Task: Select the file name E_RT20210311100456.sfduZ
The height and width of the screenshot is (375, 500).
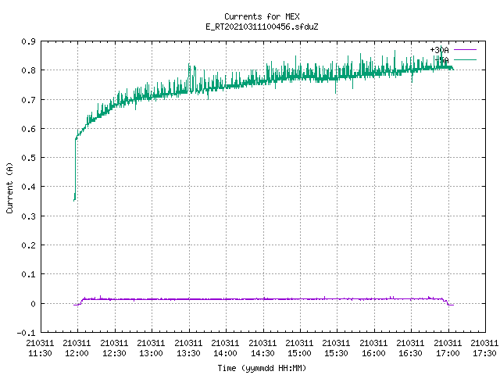Action: tap(262, 27)
